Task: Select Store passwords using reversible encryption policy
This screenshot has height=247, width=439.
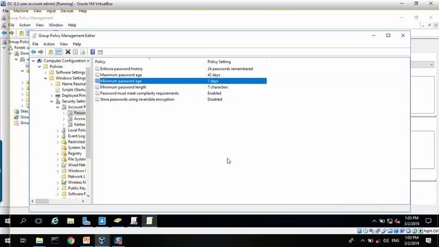Action: coord(180,99)
